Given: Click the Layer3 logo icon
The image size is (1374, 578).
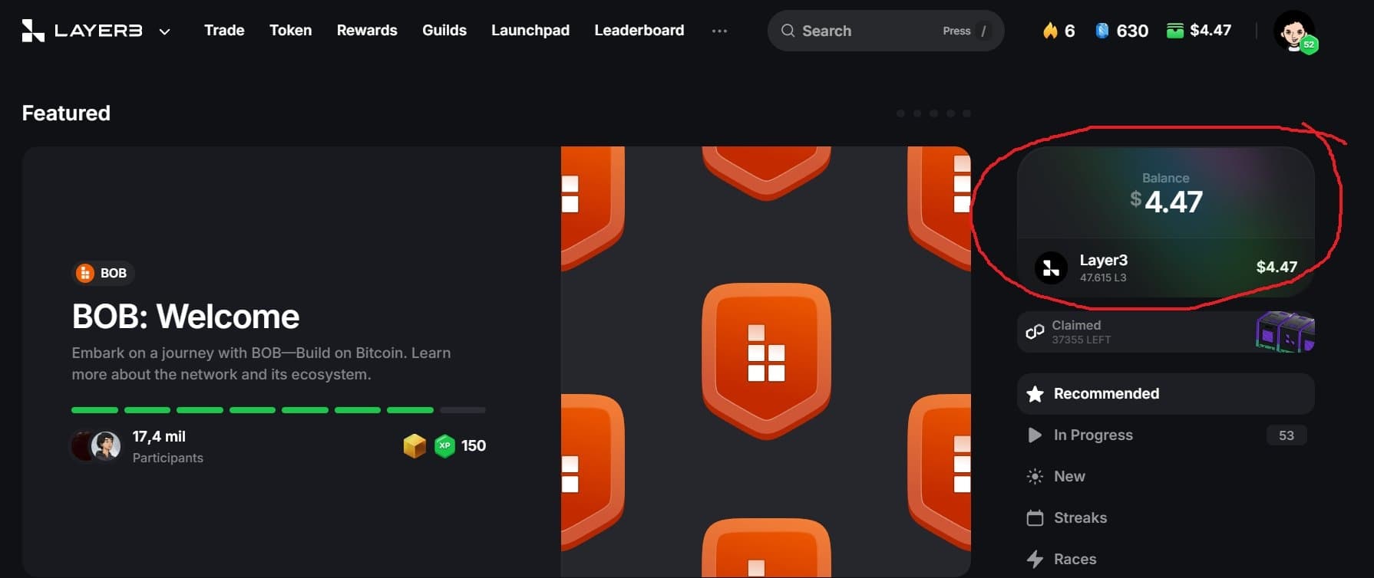Looking at the screenshot, I should coord(33,31).
